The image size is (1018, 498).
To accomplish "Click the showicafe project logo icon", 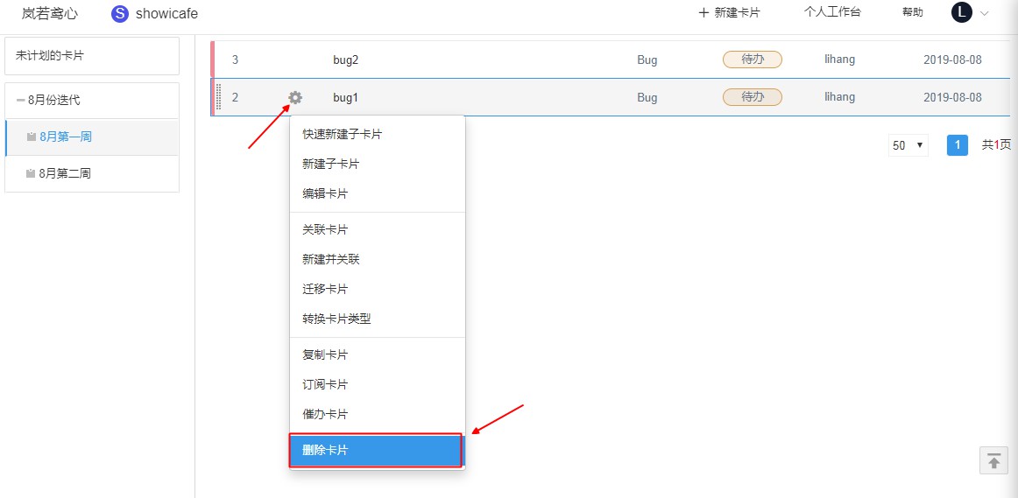I will pyautogui.click(x=120, y=13).
